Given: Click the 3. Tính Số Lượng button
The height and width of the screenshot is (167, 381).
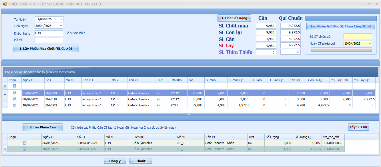Looking at the screenshot, I should point(234,18).
